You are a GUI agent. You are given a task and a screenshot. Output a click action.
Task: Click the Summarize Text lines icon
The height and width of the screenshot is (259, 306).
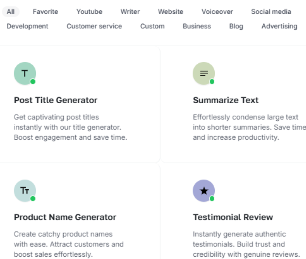(x=204, y=73)
